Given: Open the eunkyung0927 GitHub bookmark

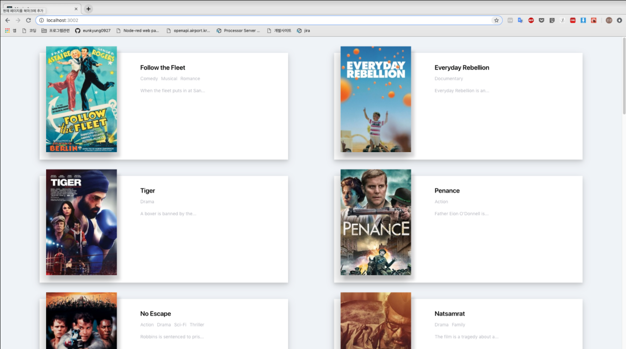Looking at the screenshot, I should tap(93, 31).
